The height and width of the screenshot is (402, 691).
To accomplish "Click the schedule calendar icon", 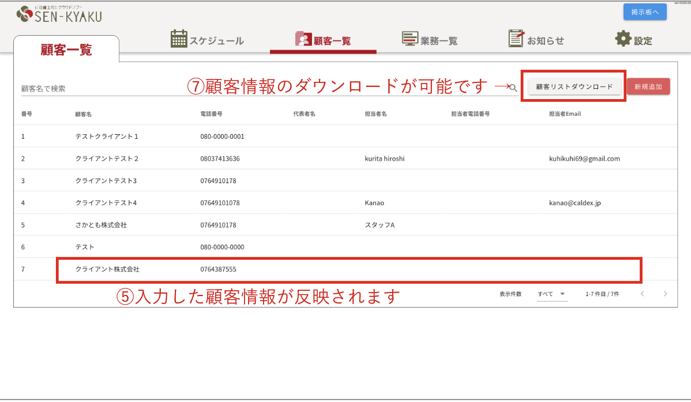I will (x=179, y=39).
